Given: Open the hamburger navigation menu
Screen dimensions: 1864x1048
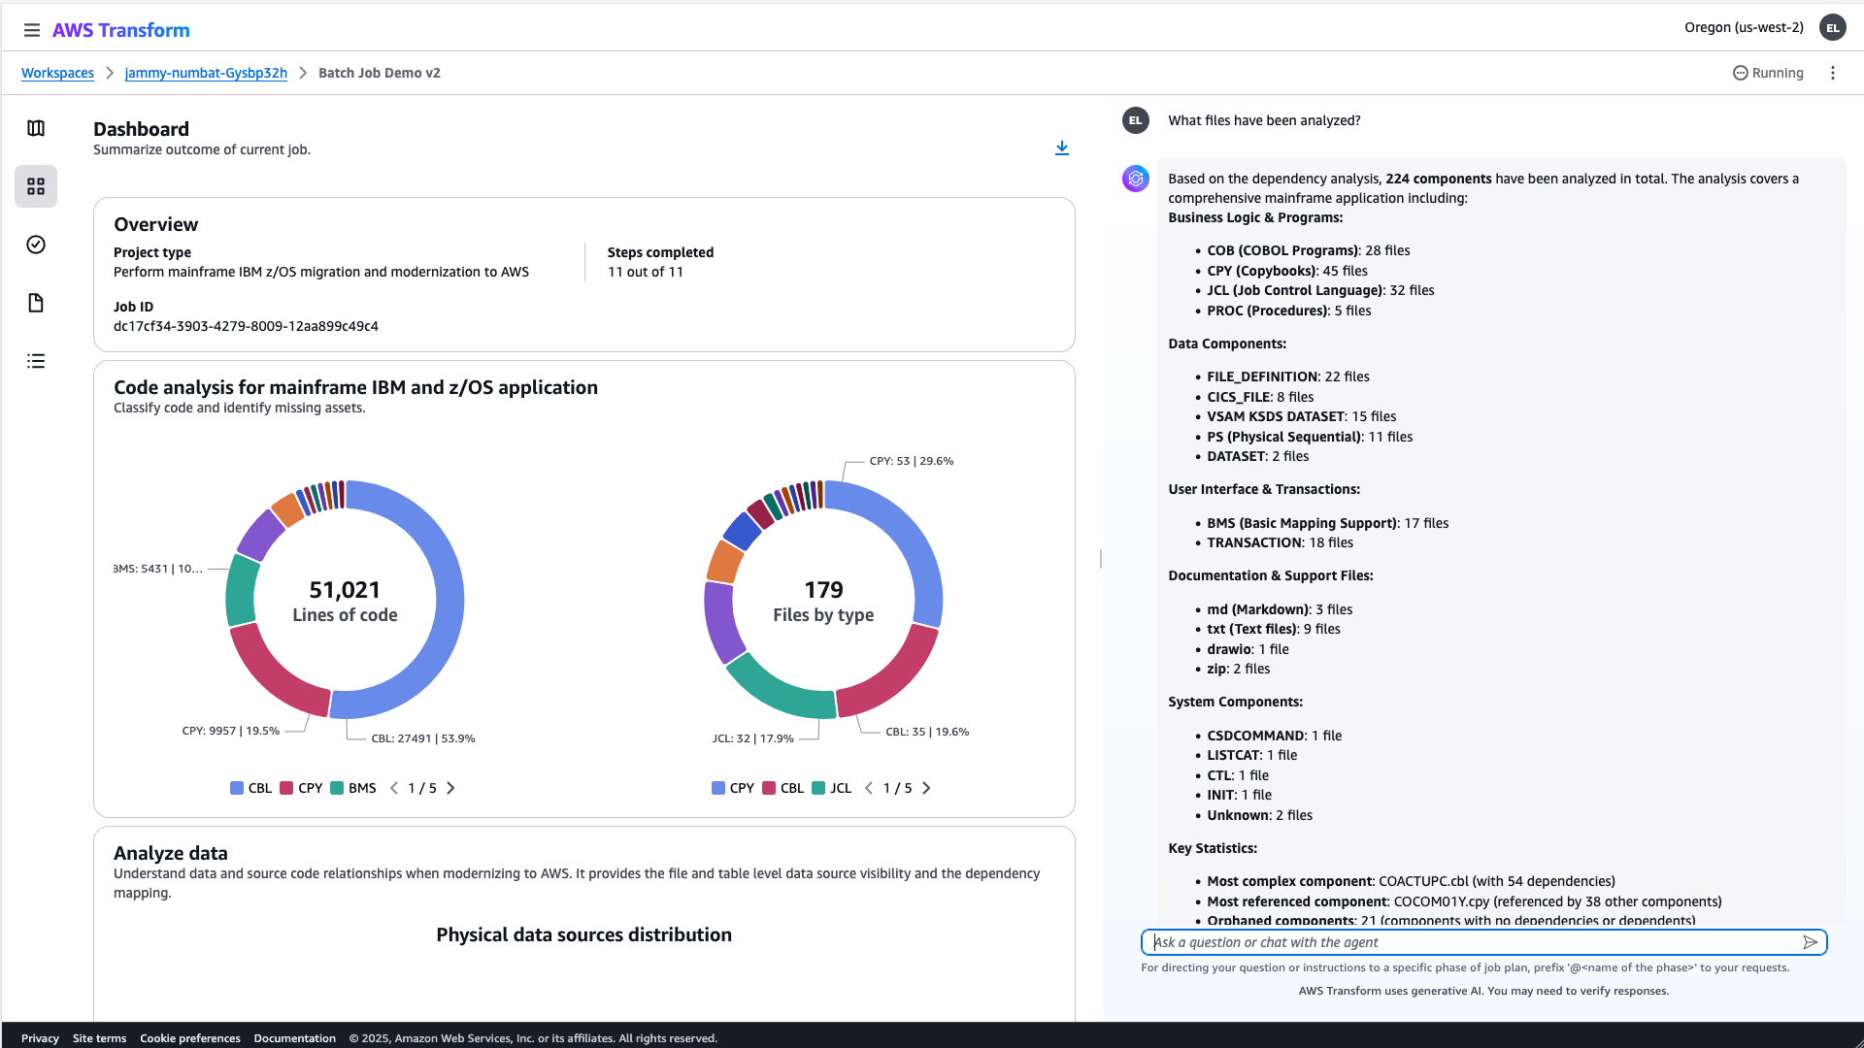Looking at the screenshot, I should pyautogui.click(x=32, y=30).
